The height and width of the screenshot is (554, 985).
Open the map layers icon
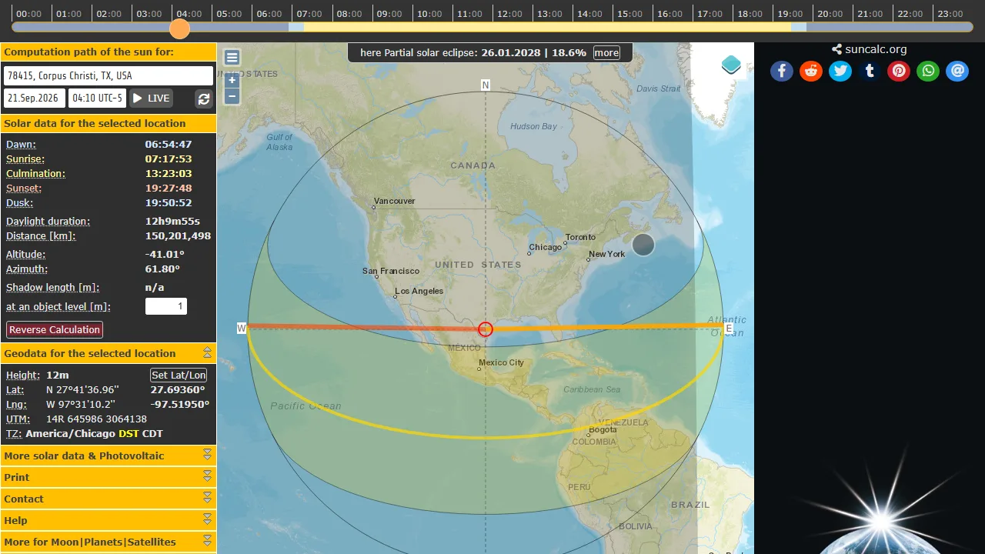point(731,65)
